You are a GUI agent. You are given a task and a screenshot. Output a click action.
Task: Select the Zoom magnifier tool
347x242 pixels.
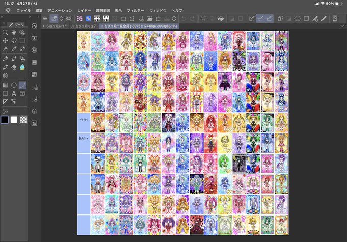pyautogui.click(x=5, y=32)
